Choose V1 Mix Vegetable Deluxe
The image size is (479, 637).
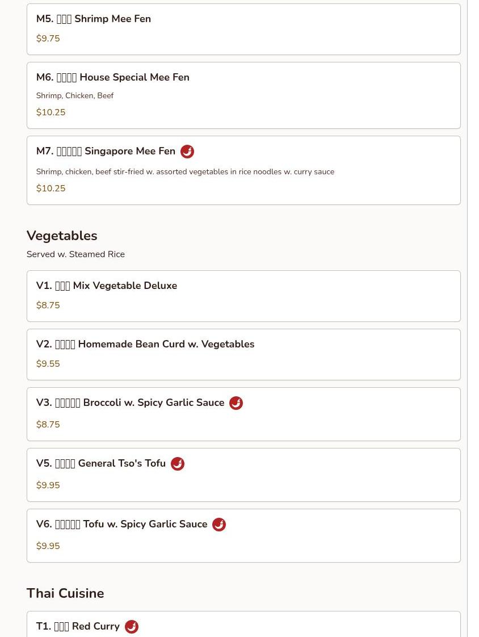click(243, 296)
